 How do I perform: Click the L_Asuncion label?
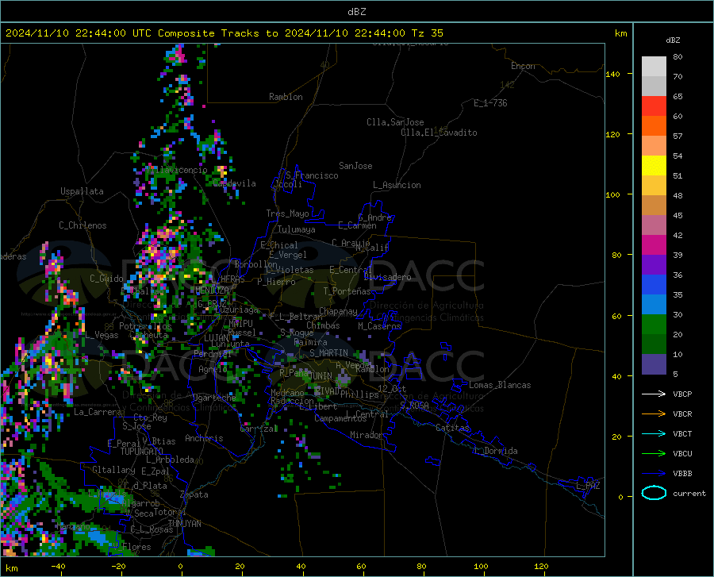click(397, 185)
